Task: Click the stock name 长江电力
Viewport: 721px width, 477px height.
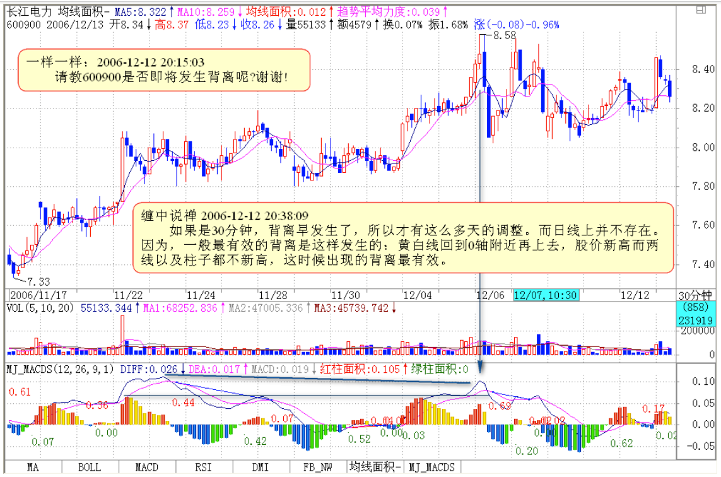Action: coord(30,11)
